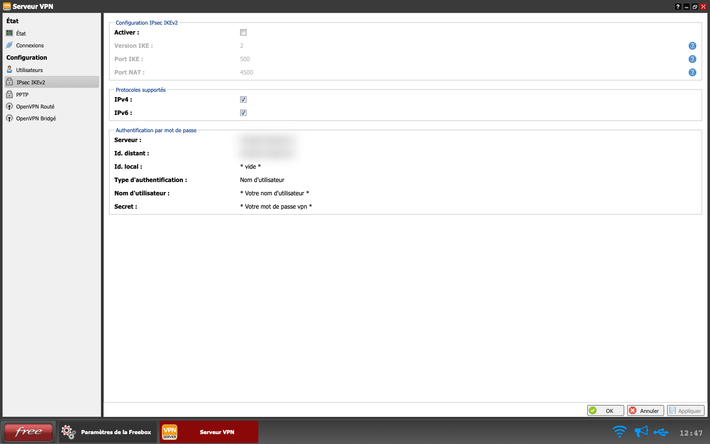The image size is (710, 444).
Task: Click the VPN Server taskbar icon
Action: 170,432
